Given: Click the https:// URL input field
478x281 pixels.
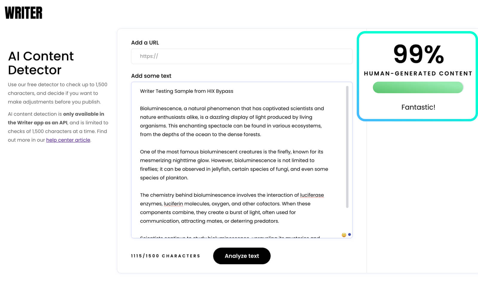Looking at the screenshot, I should pyautogui.click(x=241, y=56).
